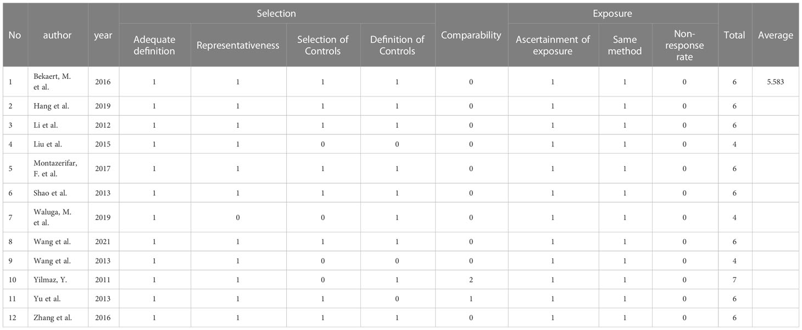Click the Comparability column header
This screenshot has width=802, height=330.
pyautogui.click(x=471, y=35)
